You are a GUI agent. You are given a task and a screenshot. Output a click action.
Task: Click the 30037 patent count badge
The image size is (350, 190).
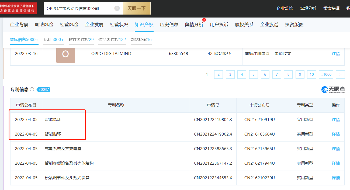44,89
